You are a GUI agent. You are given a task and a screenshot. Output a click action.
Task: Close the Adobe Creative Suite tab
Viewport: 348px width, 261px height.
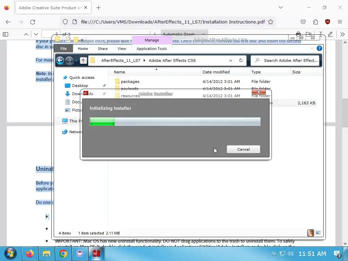(86, 7)
